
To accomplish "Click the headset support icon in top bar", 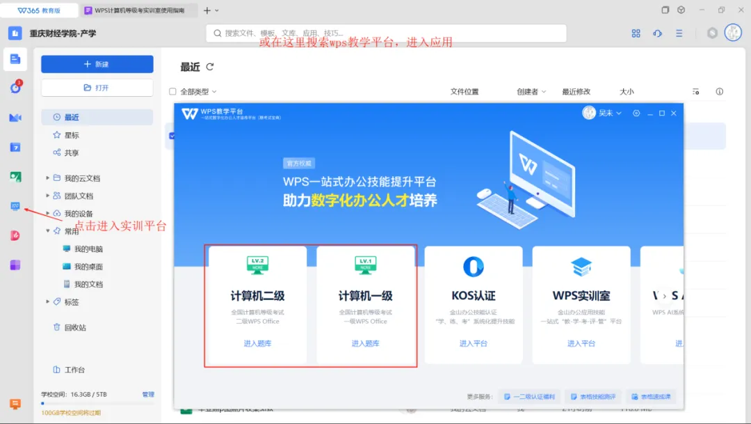I will (658, 33).
